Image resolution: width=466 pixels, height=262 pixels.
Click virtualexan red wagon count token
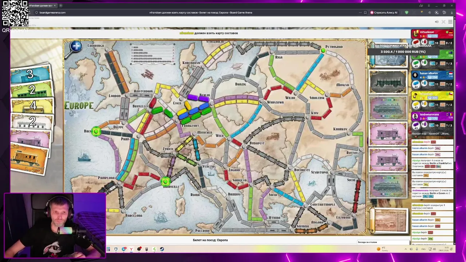416,43
